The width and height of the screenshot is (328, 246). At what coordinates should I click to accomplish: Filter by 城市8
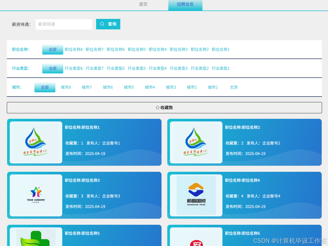(66, 87)
